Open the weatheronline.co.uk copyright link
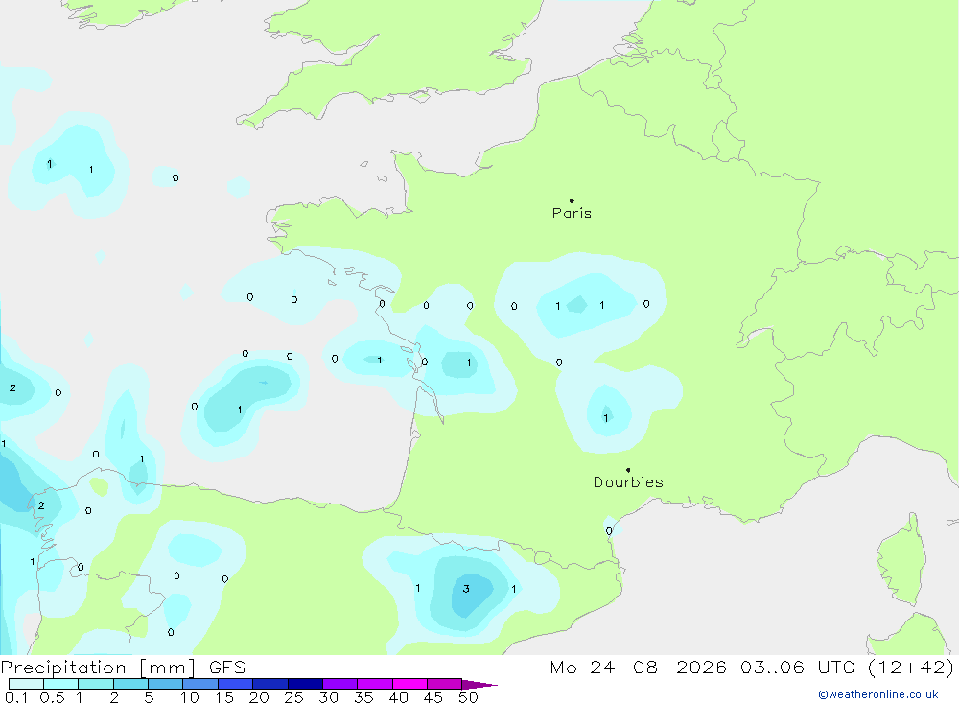Image resolution: width=959 pixels, height=703 pixels. pyautogui.click(x=878, y=694)
